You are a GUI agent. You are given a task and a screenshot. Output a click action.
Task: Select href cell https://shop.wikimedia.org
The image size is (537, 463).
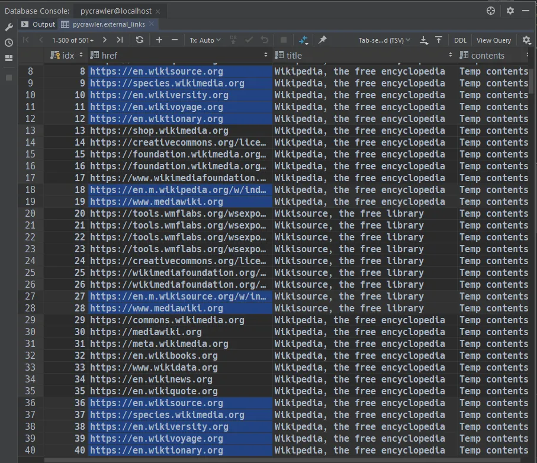(180, 130)
